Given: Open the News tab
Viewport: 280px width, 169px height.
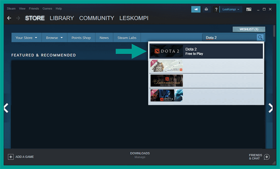Looking at the screenshot, I should pos(104,38).
